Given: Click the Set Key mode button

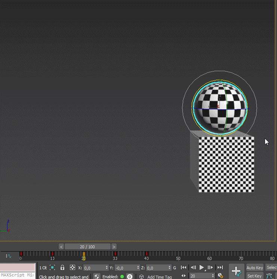Looking at the screenshot, I should pos(255,276).
